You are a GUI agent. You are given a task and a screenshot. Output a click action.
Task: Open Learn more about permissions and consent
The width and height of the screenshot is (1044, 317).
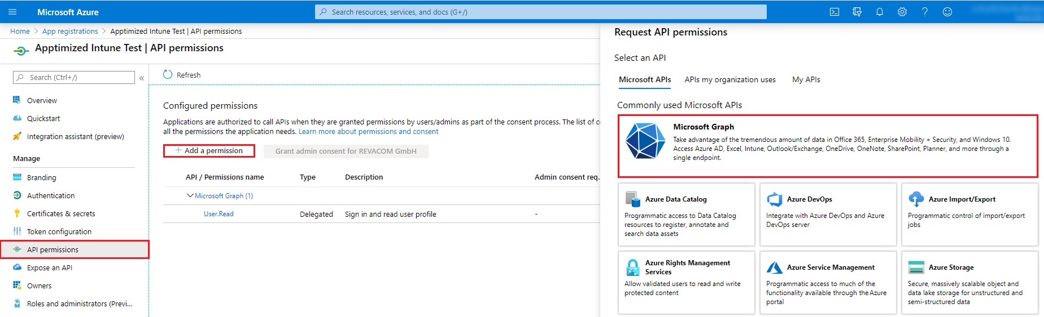point(368,132)
